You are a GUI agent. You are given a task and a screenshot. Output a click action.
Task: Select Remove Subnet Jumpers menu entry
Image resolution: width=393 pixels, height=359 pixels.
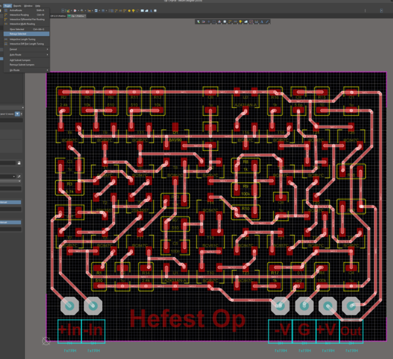click(27, 65)
